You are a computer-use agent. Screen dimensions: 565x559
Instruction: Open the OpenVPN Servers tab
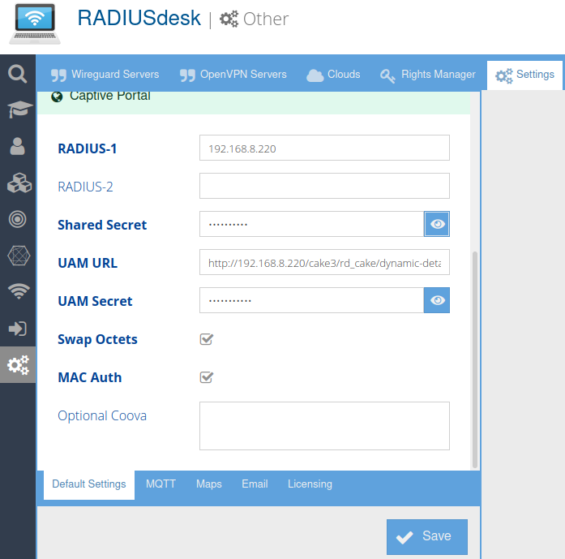coord(233,75)
